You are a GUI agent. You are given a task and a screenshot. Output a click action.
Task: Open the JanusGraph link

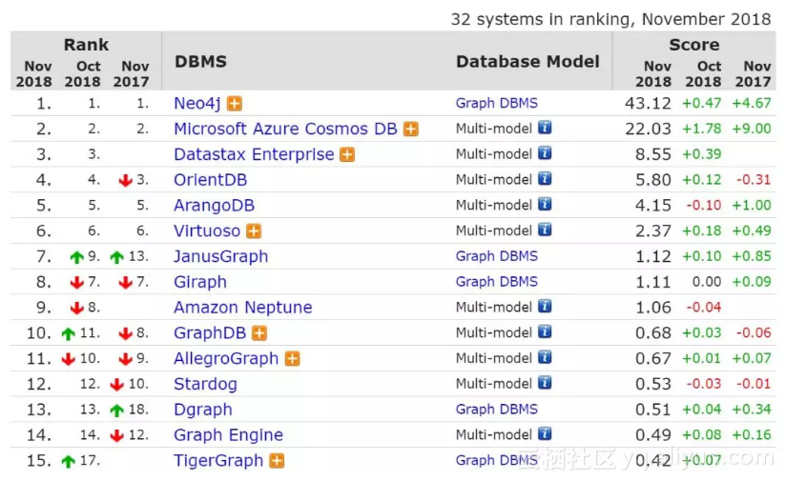pyautogui.click(x=220, y=256)
